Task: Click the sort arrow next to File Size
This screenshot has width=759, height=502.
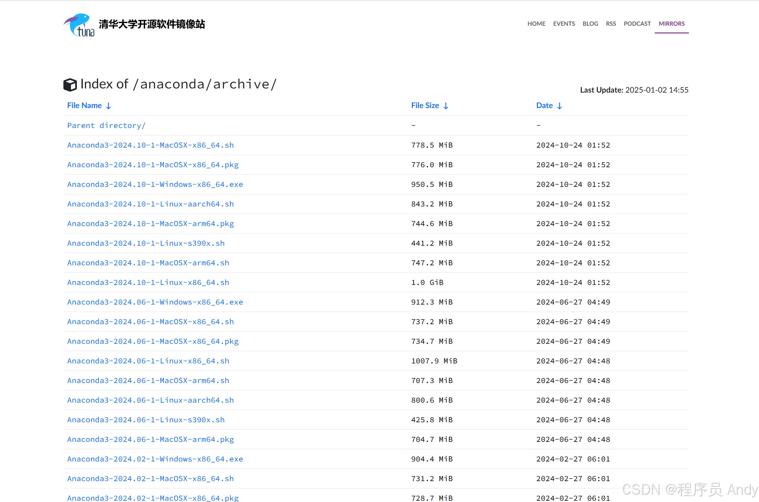Action: [446, 106]
